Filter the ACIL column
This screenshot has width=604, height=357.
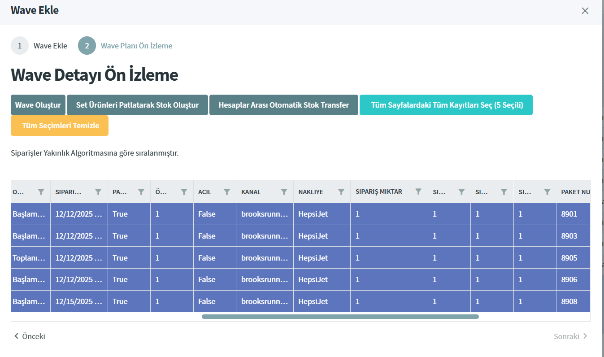pos(227,192)
